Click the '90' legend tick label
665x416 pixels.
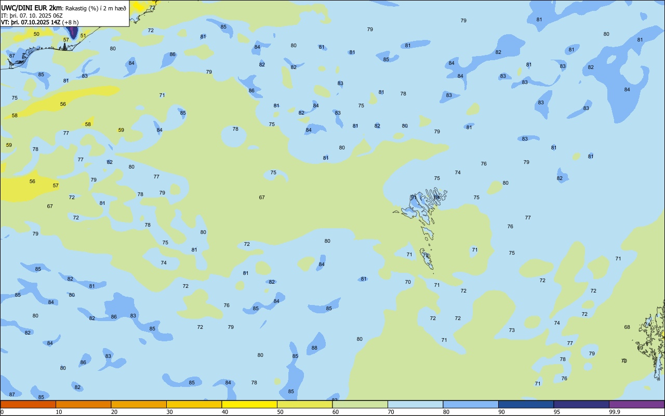501,412
